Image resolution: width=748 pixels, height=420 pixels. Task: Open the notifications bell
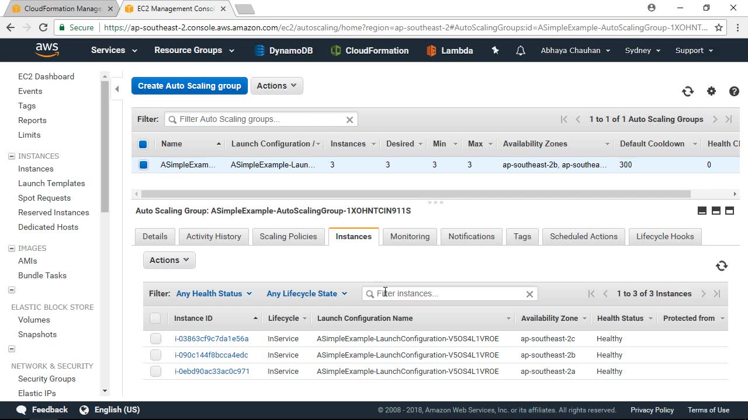click(x=520, y=51)
